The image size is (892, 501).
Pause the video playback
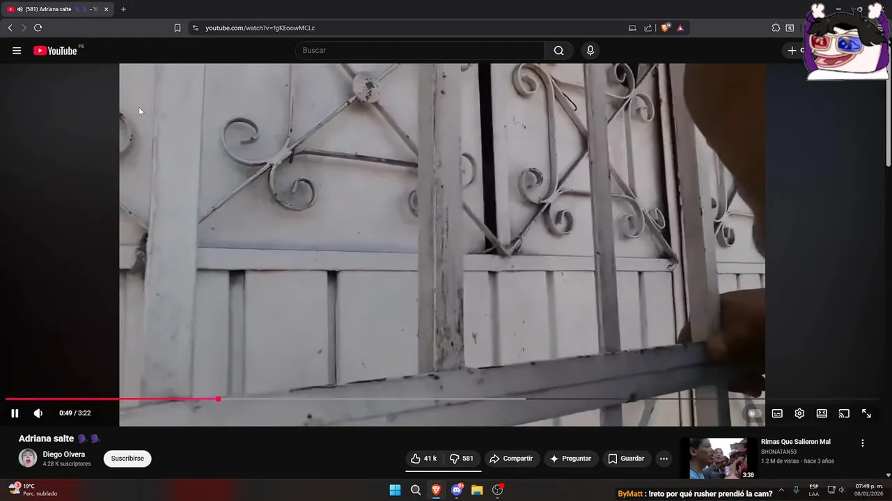[x=15, y=413]
